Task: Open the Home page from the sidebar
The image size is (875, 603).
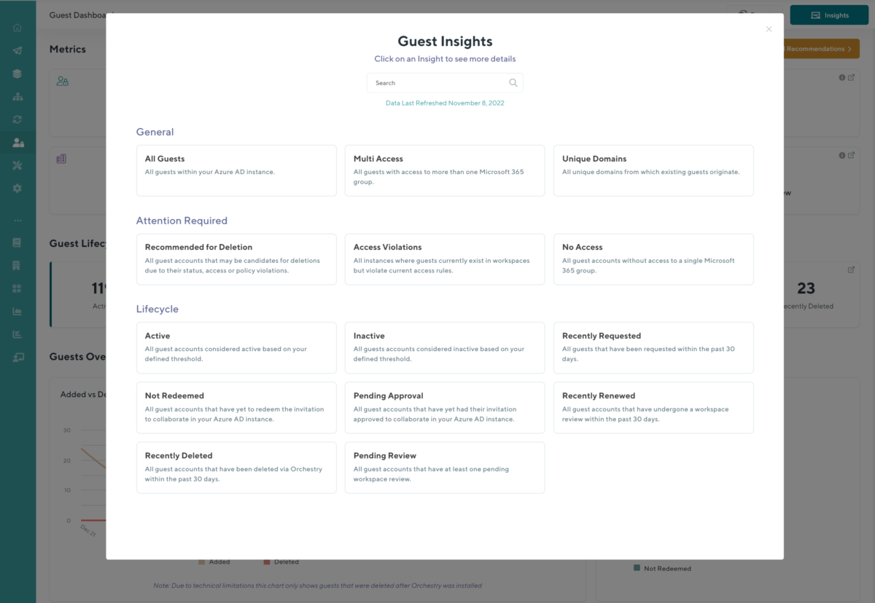Action: pyautogui.click(x=17, y=27)
